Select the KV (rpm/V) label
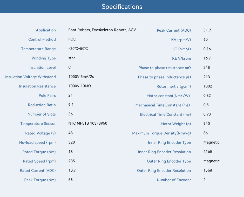 181,40
